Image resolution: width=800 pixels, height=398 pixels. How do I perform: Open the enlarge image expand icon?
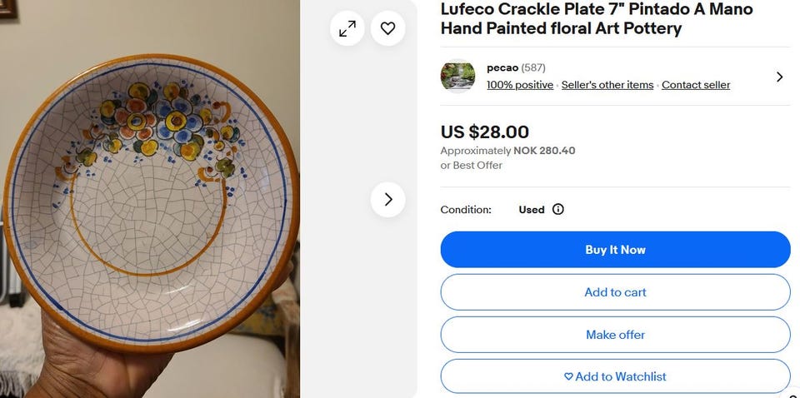click(x=347, y=28)
